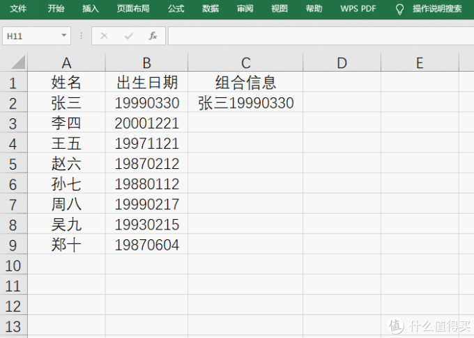This screenshot has height=338, width=474.
Task: Select column A header
Action: (66, 63)
